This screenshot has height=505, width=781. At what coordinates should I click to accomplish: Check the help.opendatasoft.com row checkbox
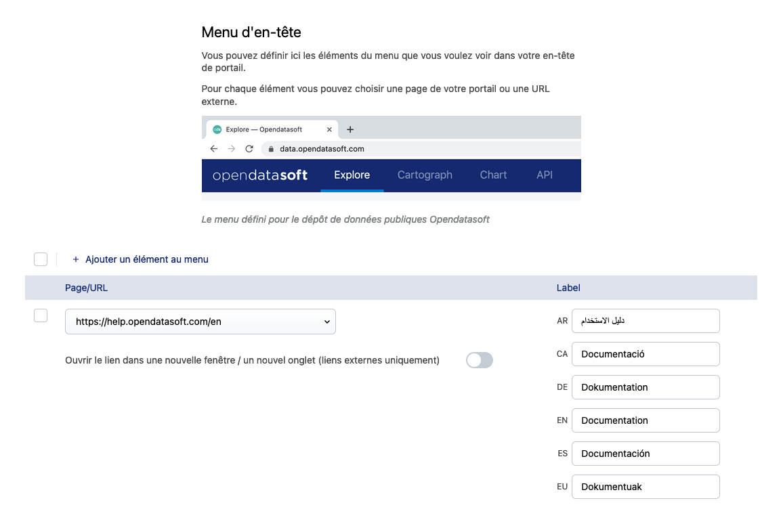[x=41, y=315]
